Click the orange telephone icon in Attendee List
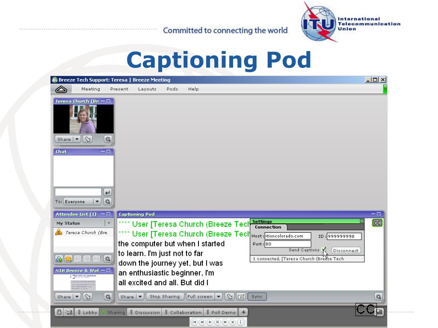 tap(68, 259)
